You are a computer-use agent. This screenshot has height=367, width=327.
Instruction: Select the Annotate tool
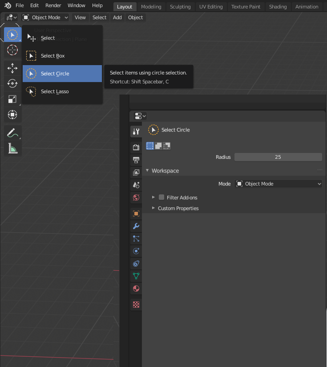point(12,133)
